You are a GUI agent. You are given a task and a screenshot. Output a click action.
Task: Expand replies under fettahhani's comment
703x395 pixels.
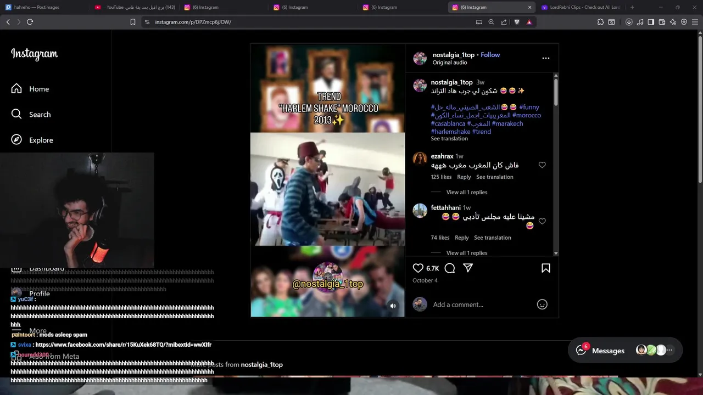[467, 253]
